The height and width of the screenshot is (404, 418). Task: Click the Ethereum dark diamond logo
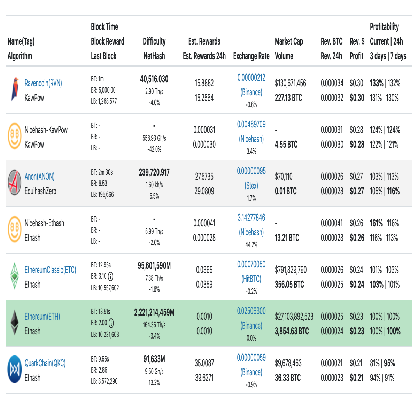(15, 323)
